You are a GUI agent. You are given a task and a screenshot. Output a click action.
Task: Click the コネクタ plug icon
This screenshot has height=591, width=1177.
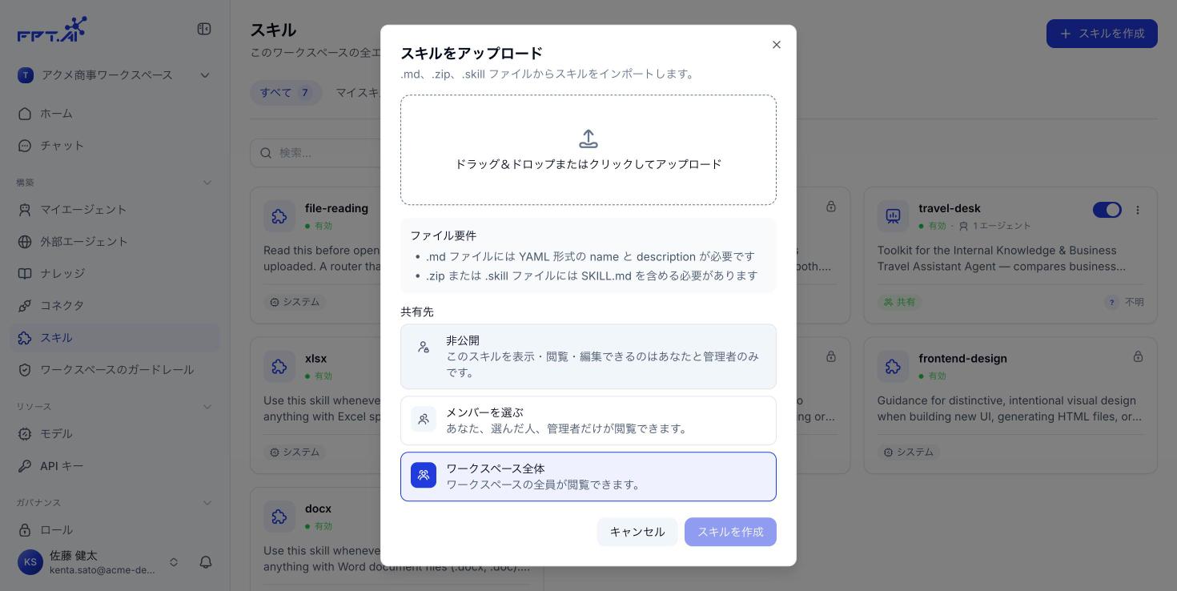(x=25, y=306)
